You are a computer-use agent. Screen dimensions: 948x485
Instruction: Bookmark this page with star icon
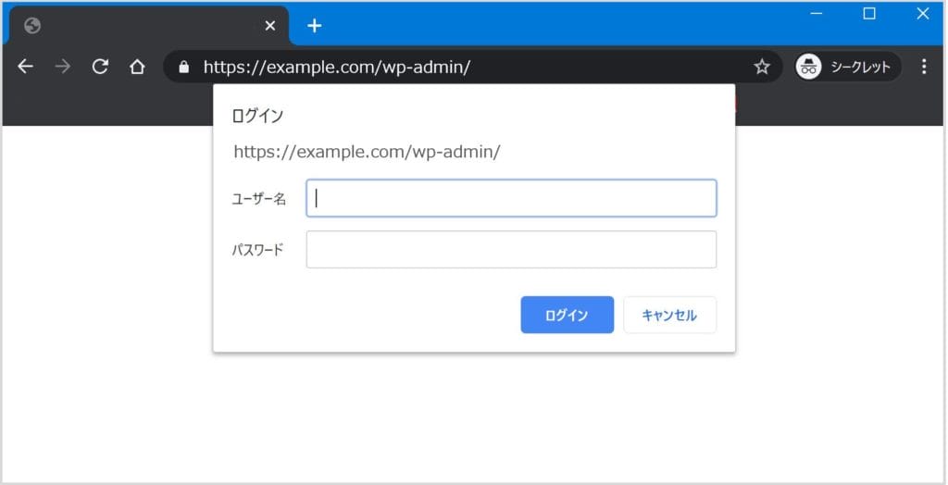pyautogui.click(x=762, y=67)
